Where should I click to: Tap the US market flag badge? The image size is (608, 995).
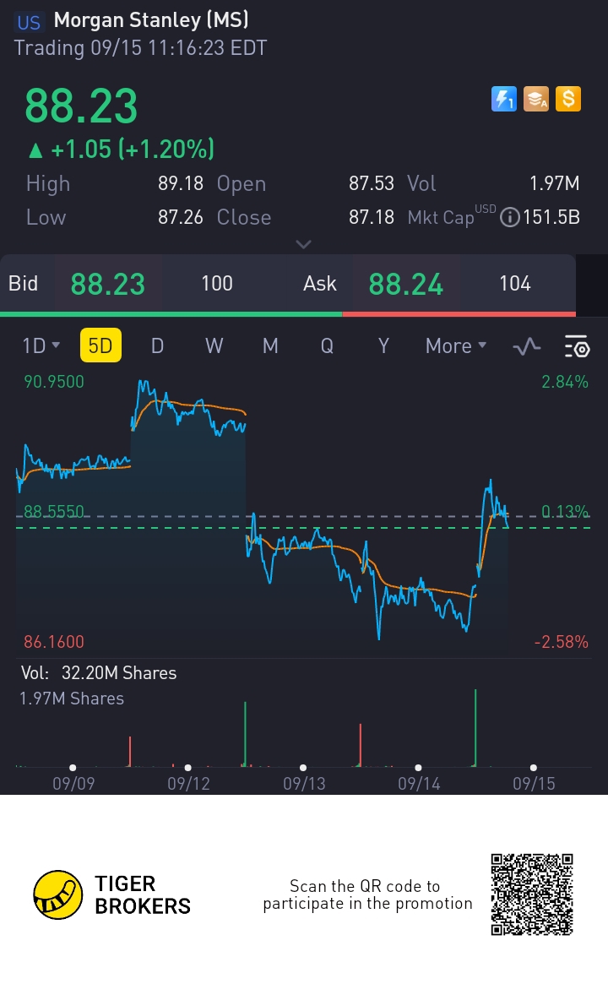coord(29,22)
